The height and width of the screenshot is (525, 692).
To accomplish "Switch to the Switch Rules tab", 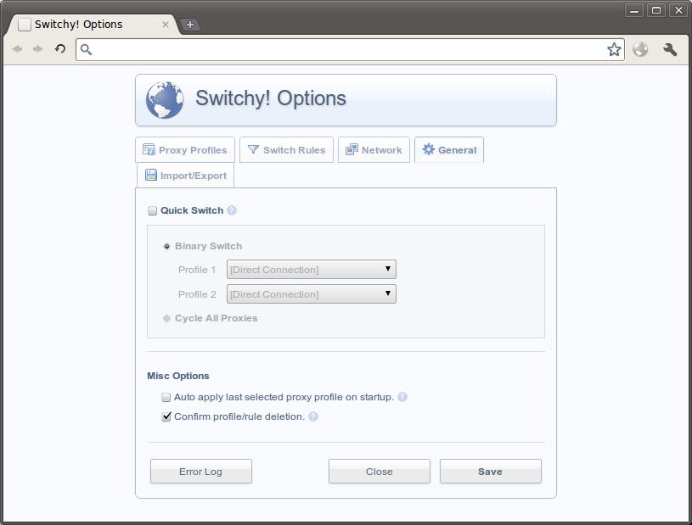I will [x=286, y=150].
